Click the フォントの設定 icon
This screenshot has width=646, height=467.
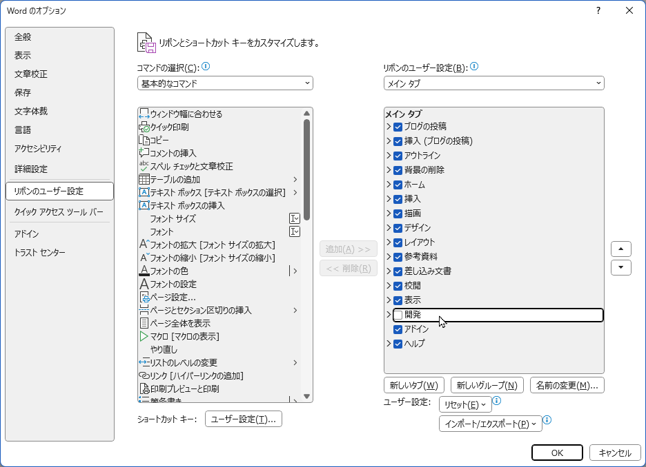pyautogui.click(x=144, y=284)
